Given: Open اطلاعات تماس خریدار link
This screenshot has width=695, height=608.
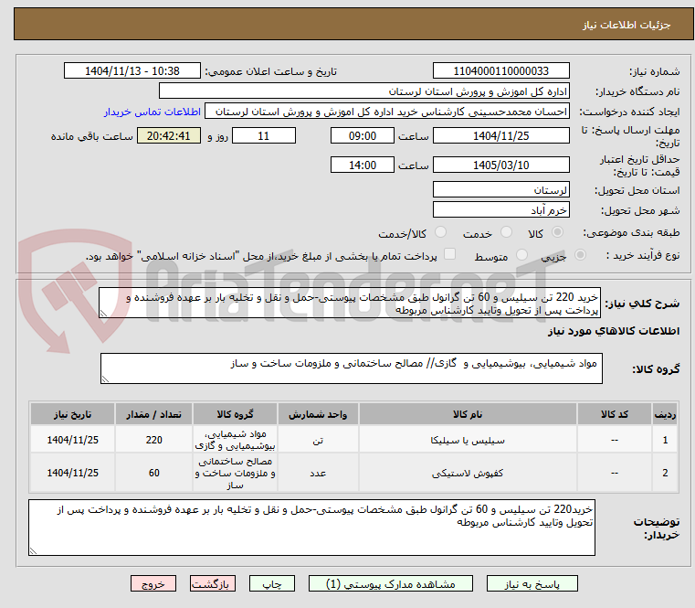Looking at the screenshot, I should pos(153,112).
